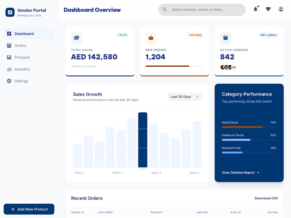Click the New Orders basket icon
Viewport: 291px width, 218px height.
[151, 38]
